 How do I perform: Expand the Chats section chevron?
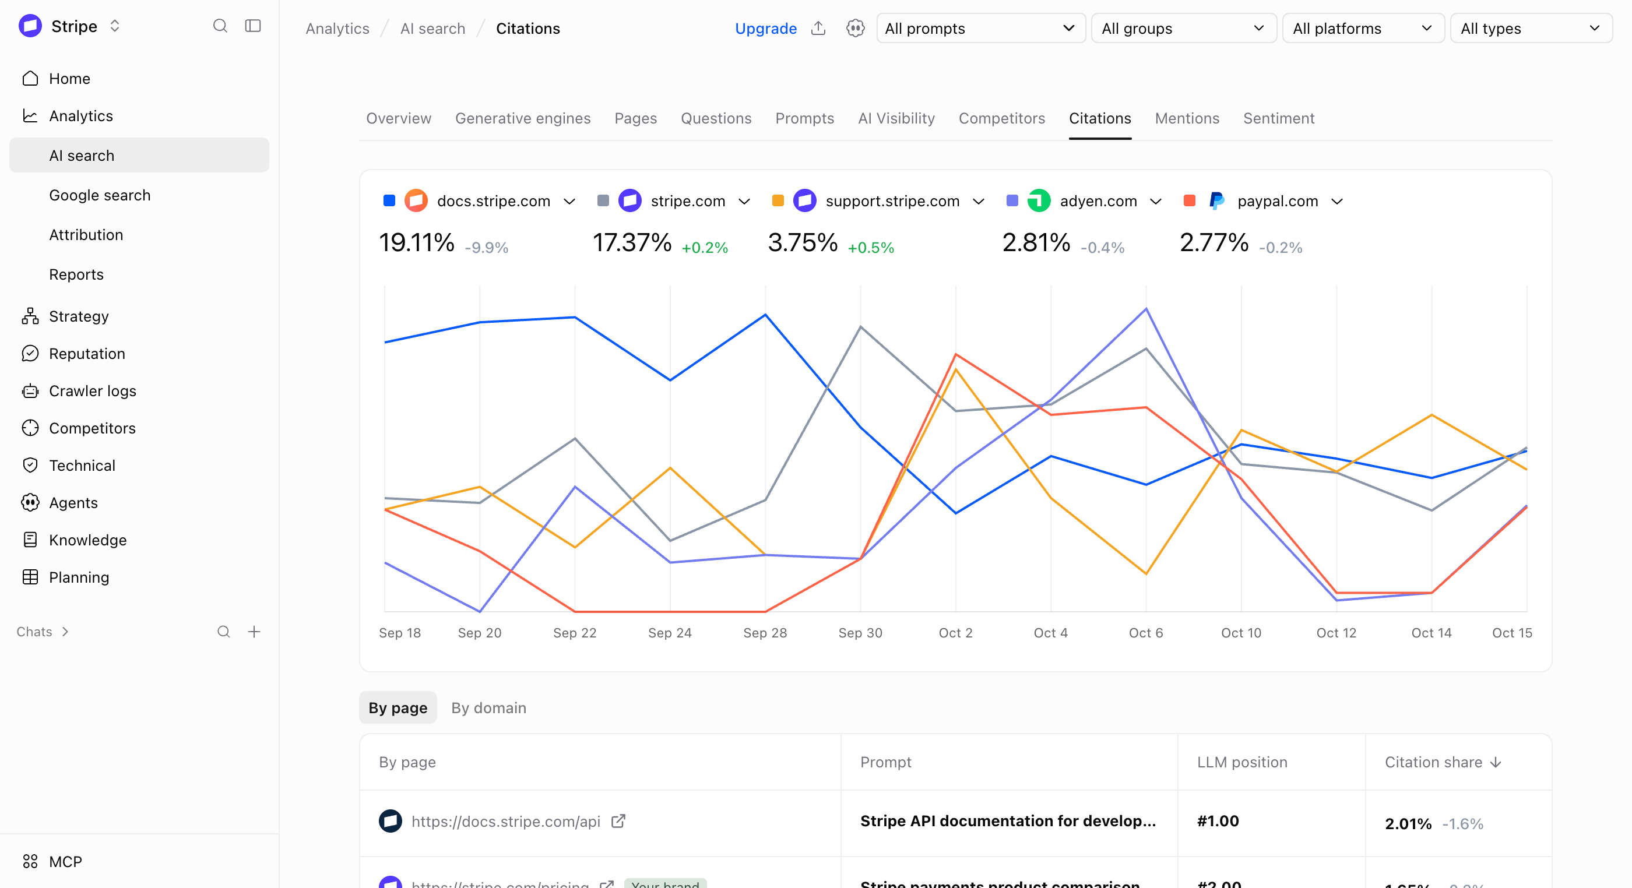[x=65, y=632]
